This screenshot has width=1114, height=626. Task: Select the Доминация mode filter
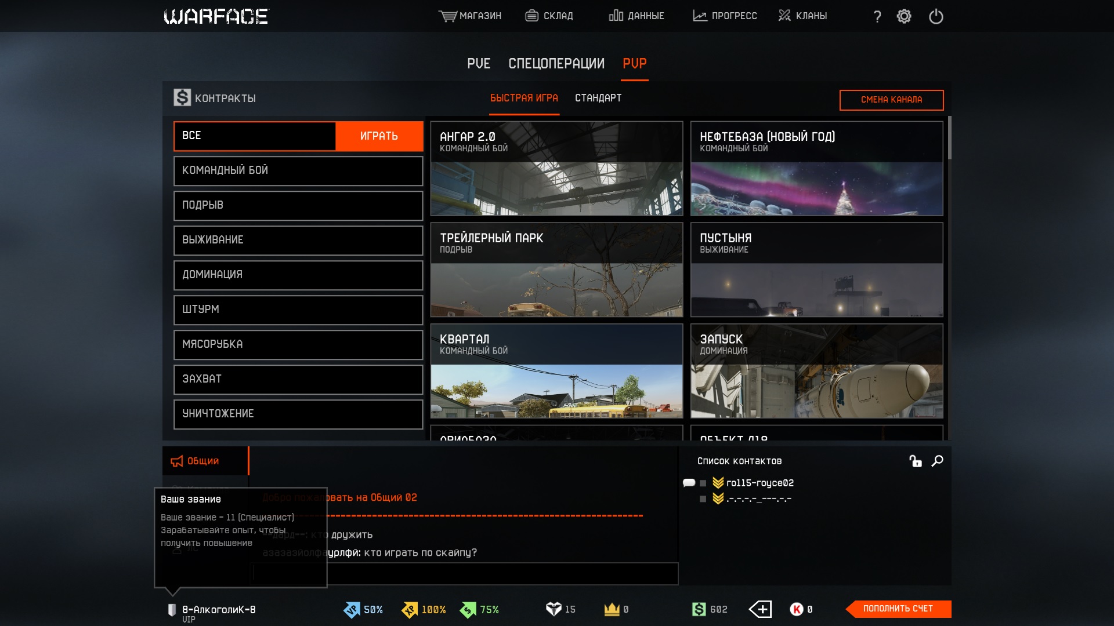click(298, 275)
